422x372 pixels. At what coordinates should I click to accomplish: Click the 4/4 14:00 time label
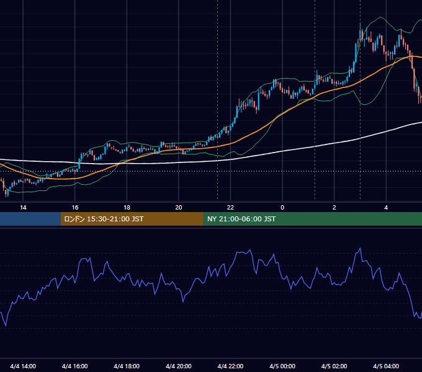point(23,366)
